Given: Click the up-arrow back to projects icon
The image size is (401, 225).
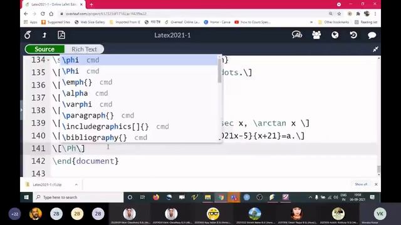Looking at the screenshot, I should pyautogui.click(x=44, y=35).
